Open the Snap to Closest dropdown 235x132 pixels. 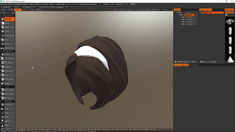(x=73, y=4)
